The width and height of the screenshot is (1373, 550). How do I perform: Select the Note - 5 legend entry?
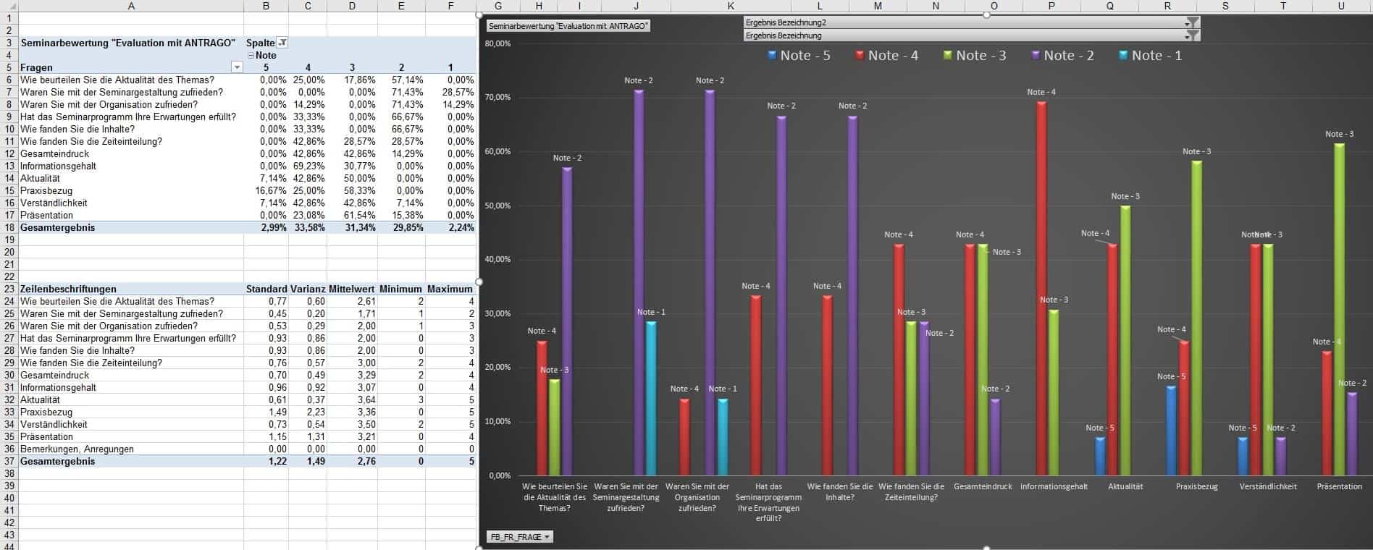(x=799, y=56)
